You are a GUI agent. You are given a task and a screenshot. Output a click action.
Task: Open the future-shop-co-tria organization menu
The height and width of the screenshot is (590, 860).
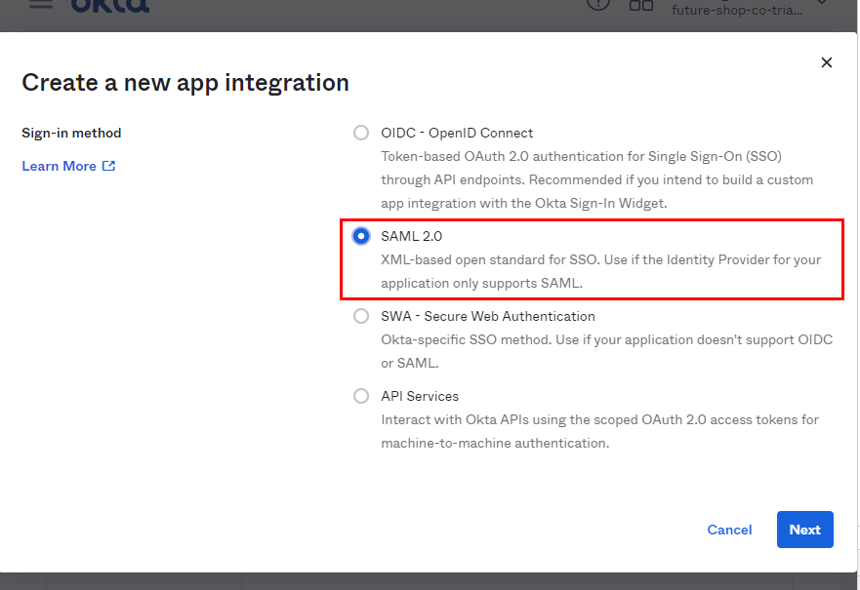coord(737,10)
